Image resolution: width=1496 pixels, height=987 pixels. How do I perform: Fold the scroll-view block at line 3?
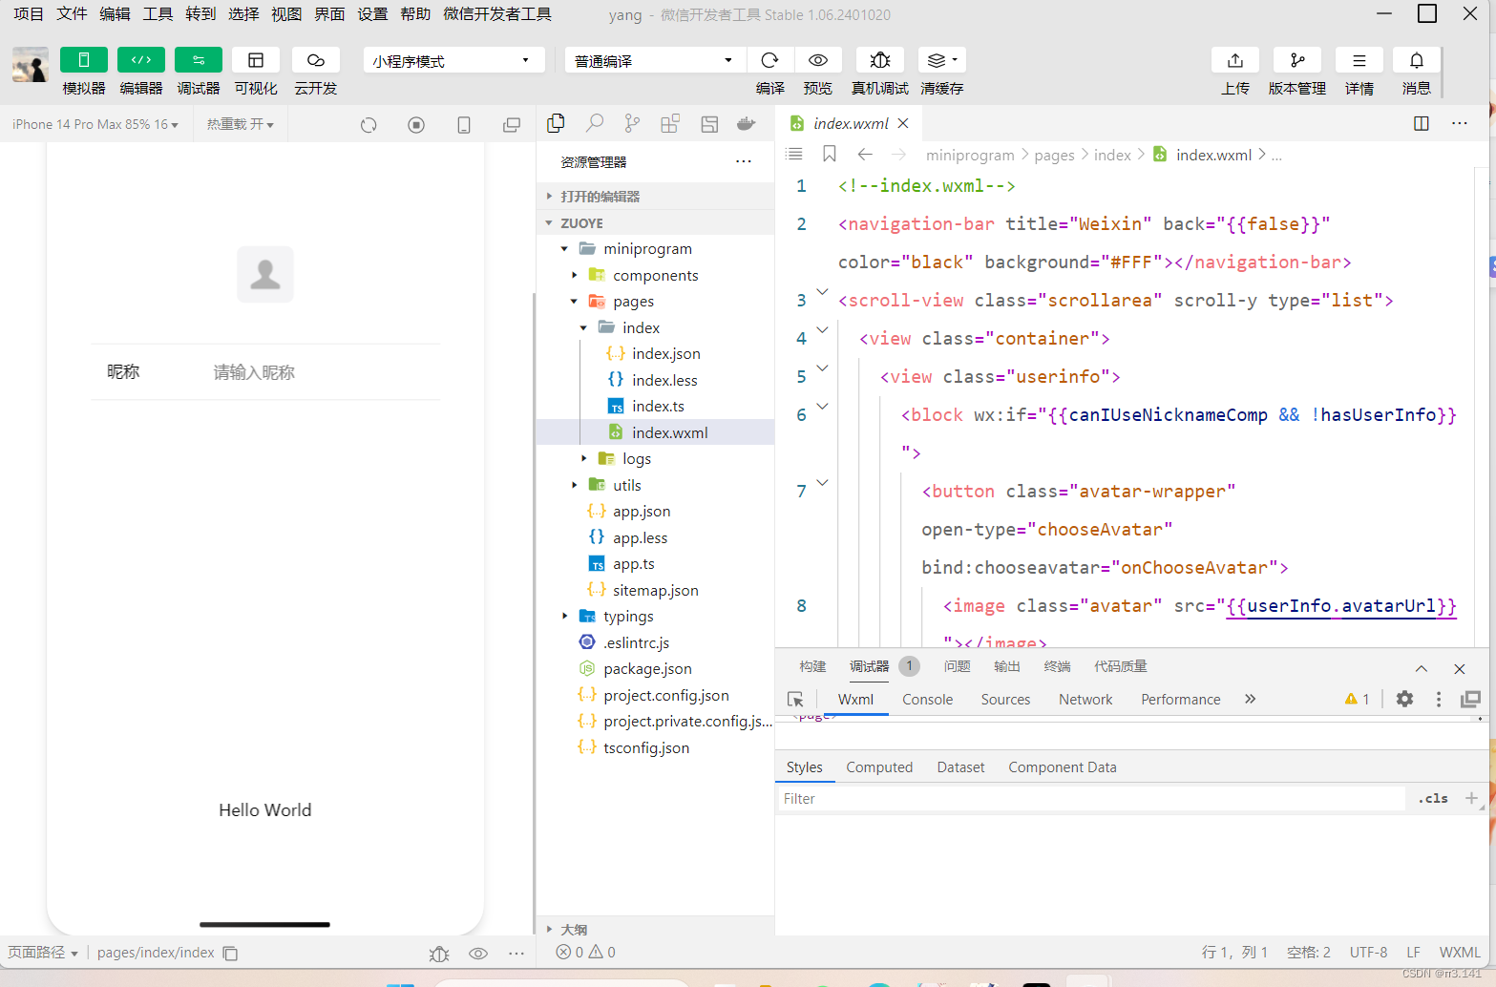coord(822,292)
